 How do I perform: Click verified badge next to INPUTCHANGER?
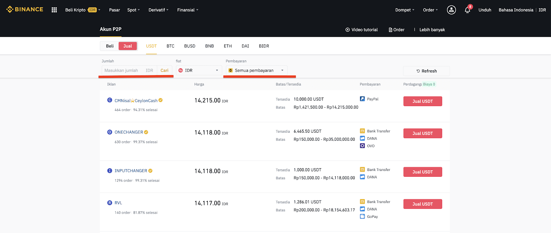point(150,171)
